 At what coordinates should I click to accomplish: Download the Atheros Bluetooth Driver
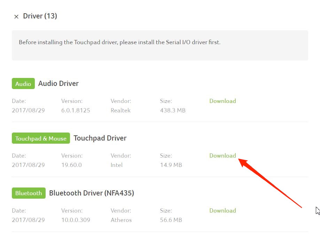223,210
